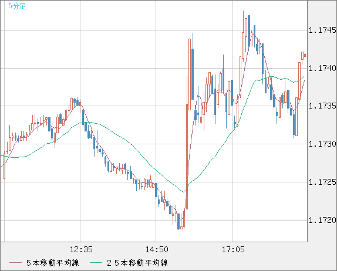The width and height of the screenshot is (337, 271).
Task: Click the green 25-period average legend line
Action: click(96, 263)
